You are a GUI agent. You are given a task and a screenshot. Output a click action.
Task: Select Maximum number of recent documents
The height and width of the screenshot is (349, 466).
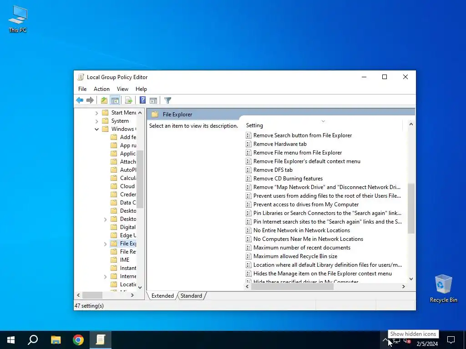pos(302,248)
